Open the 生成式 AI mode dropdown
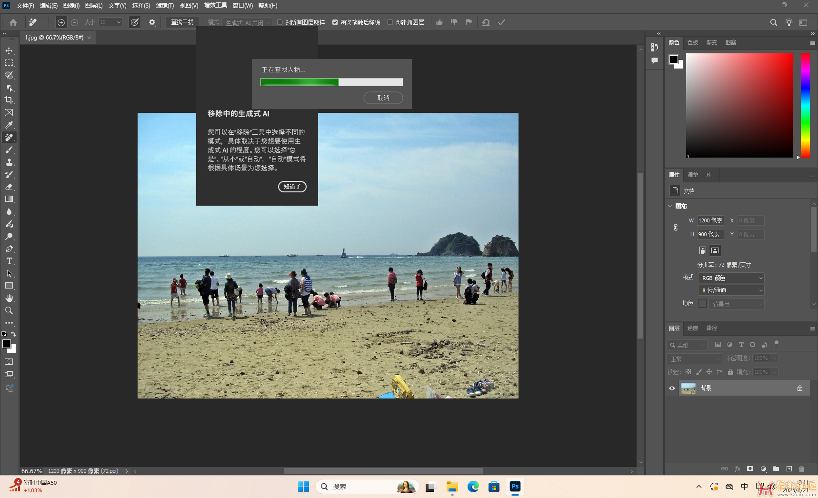Viewport: 818px width, 498px height. tap(247, 22)
